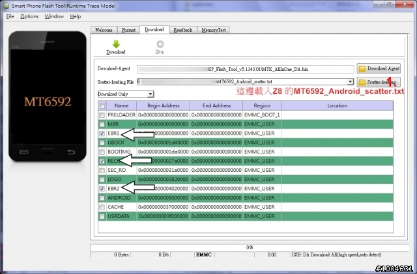Check the BOOTIMG checkbox
417x274 pixels.
[102, 152]
